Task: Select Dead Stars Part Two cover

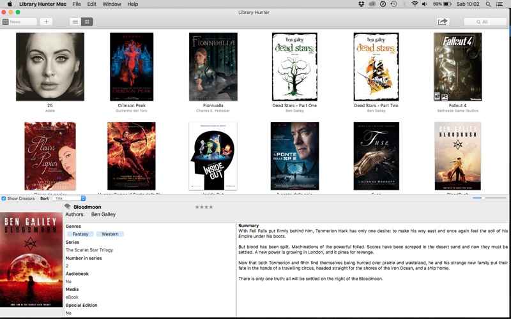Action: (x=376, y=66)
